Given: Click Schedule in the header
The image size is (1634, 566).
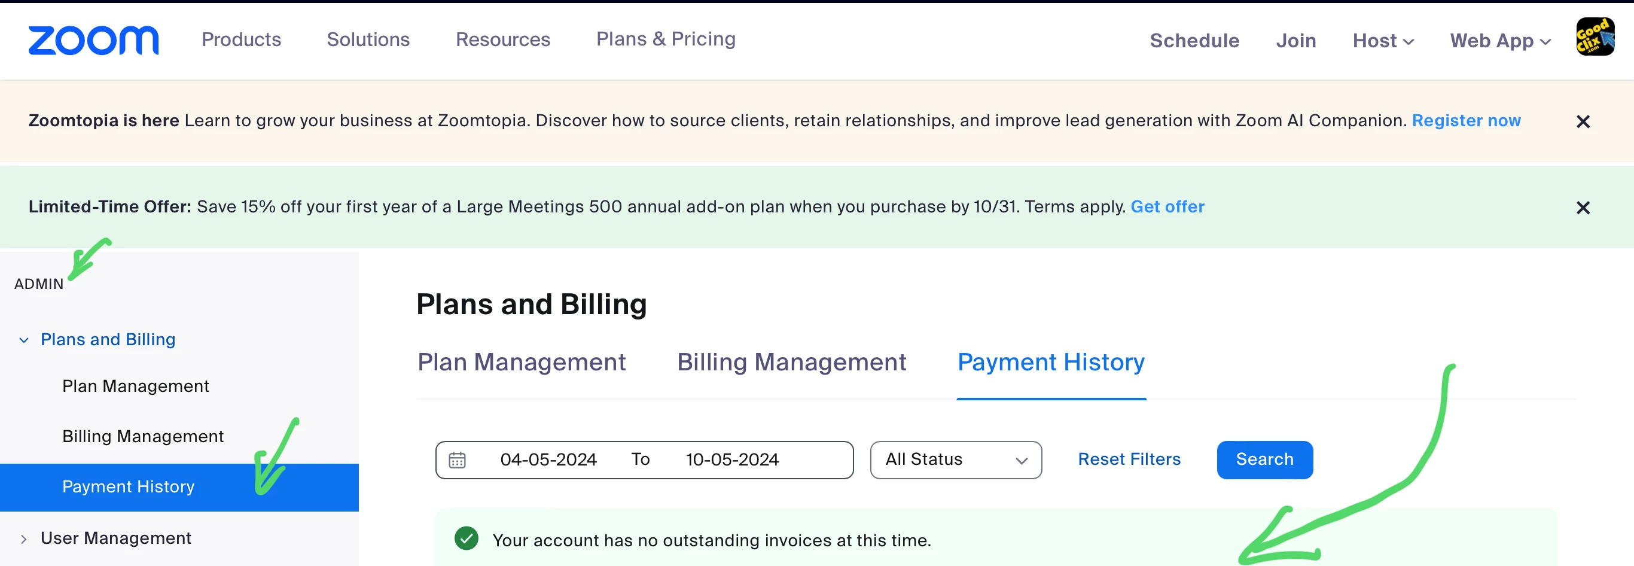Looking at the screenshot, I should tap(1194, 41).
